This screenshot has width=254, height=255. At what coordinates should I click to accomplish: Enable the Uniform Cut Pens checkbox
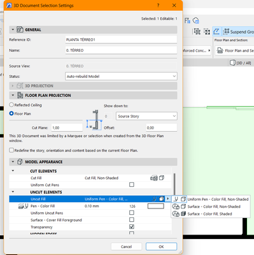[x=132, y=184]
